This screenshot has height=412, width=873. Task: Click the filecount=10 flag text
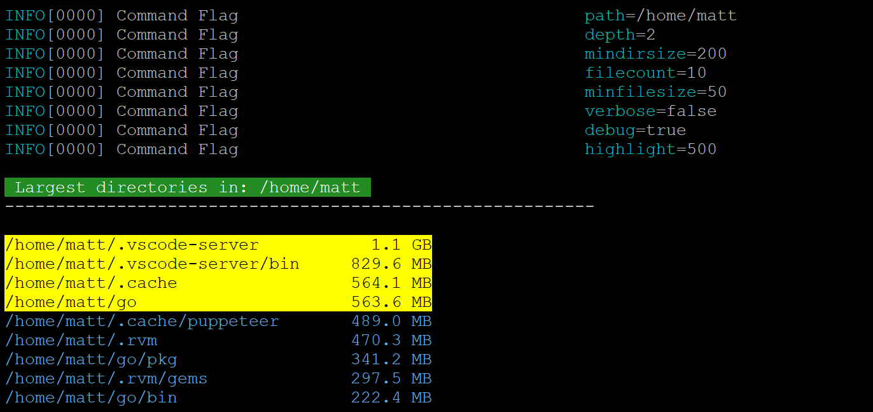pos(645,73)
